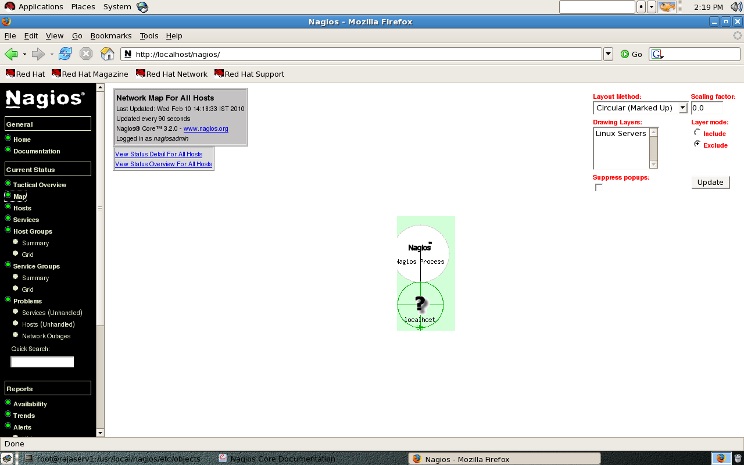Click the Forward navigation arrow
Viewport: 744px width, 465px height.
38,54
